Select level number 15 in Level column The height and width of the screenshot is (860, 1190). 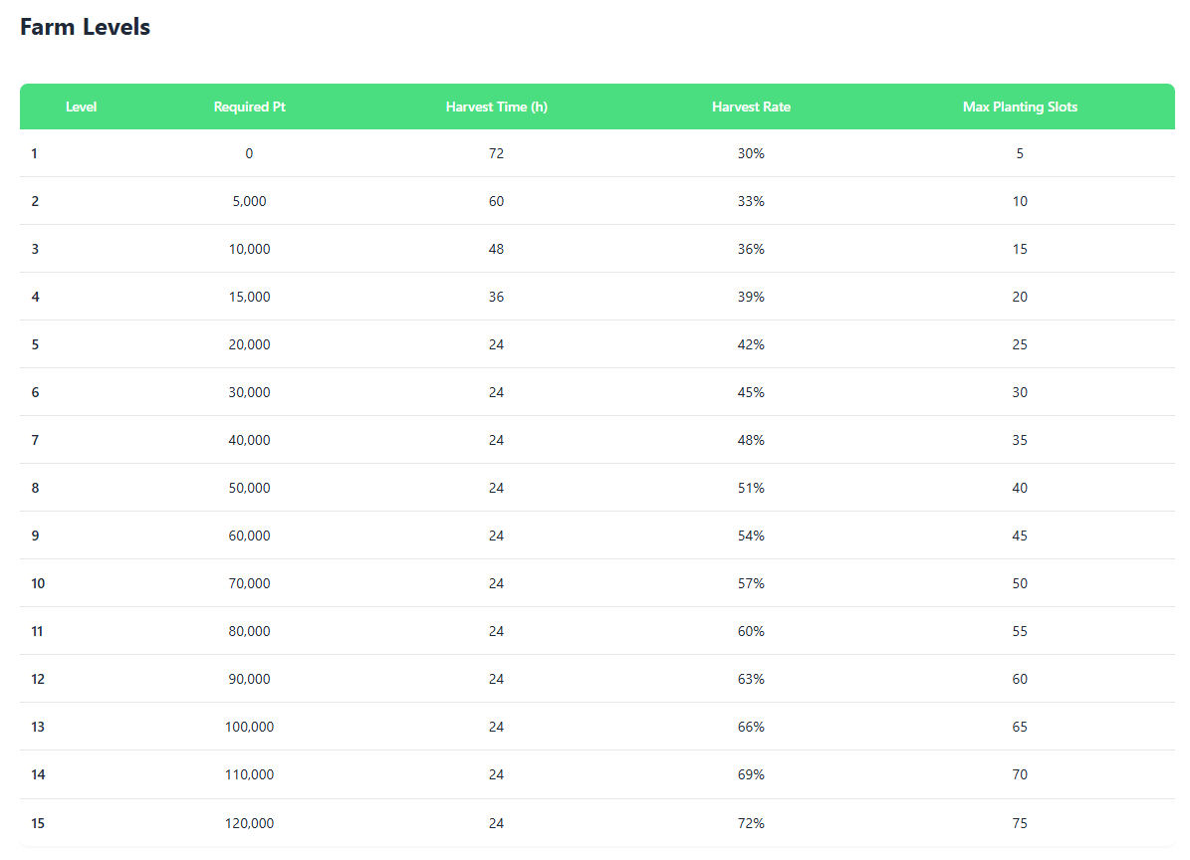point(38,823)
